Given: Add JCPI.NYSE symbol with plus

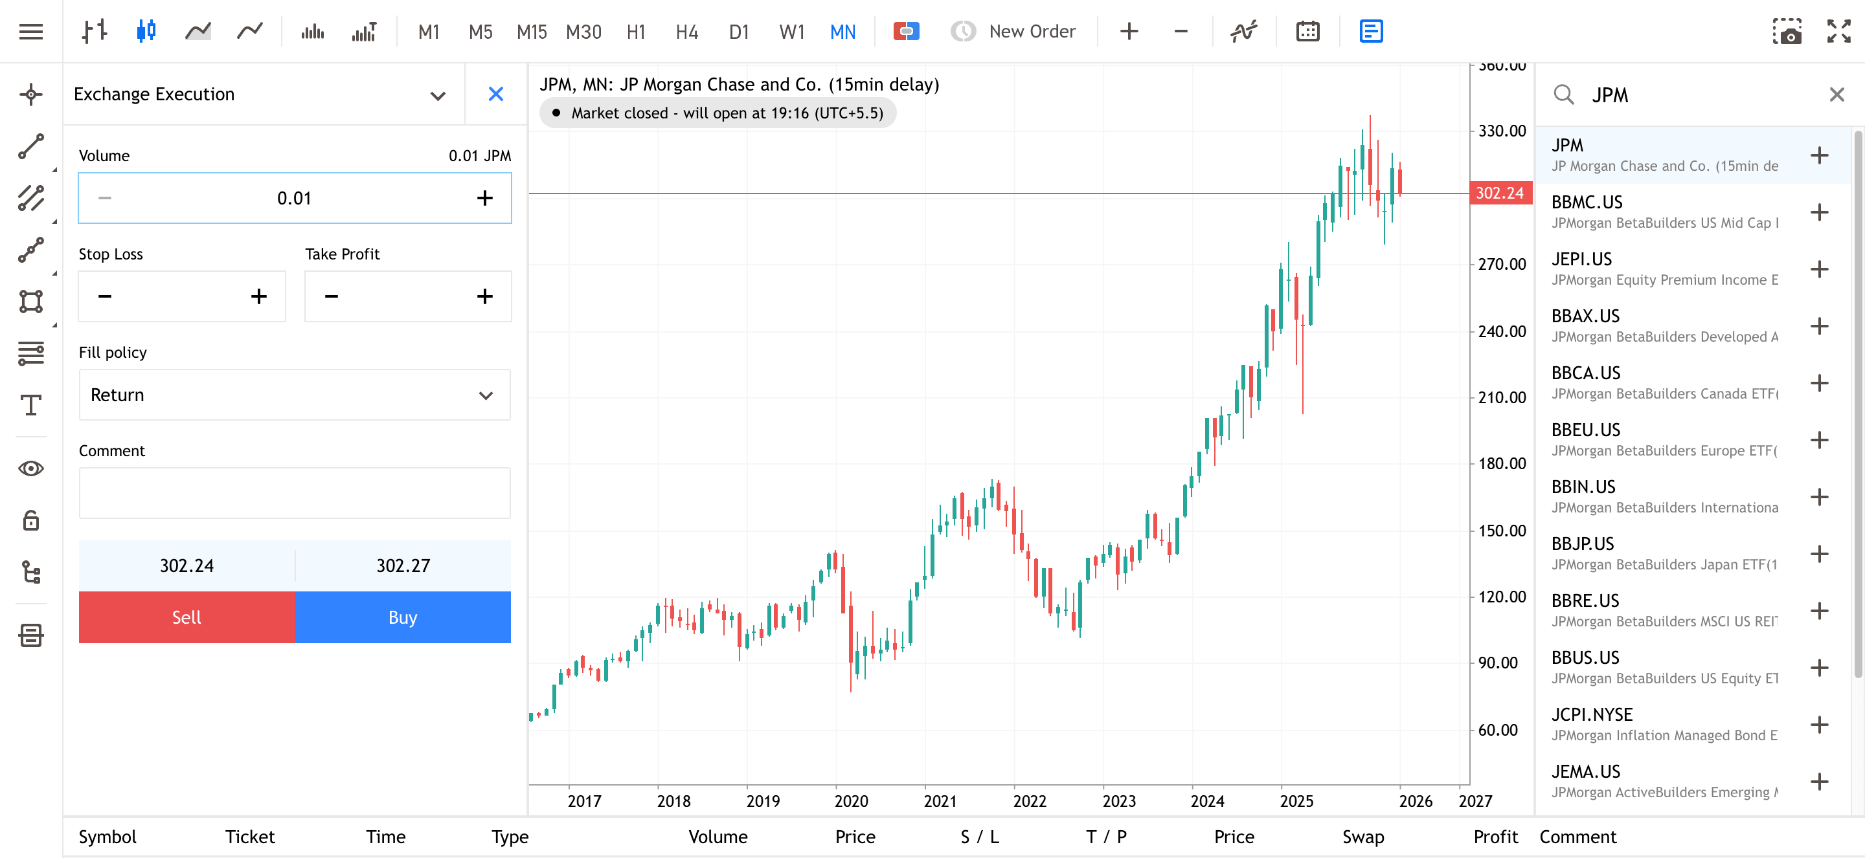Looking at the screenshot, I should click(1818, 724).
